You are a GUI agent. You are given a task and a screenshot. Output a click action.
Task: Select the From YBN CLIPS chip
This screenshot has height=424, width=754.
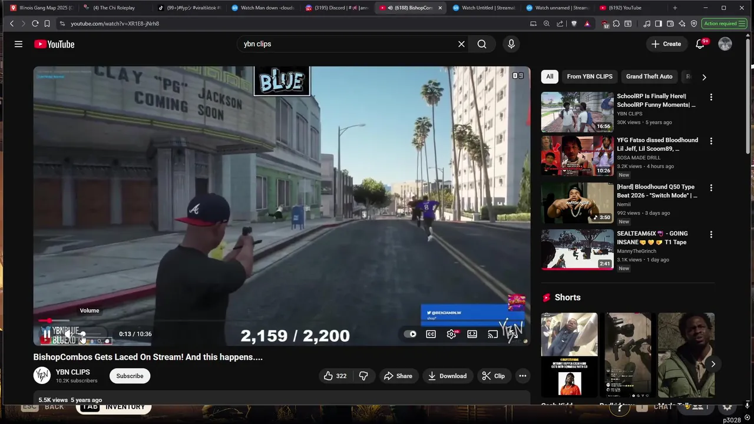coord(590,77)
